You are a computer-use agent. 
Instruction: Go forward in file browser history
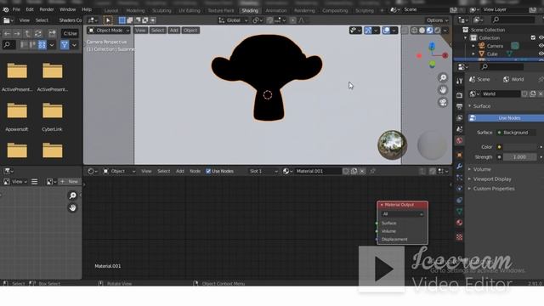click(17, 34)
